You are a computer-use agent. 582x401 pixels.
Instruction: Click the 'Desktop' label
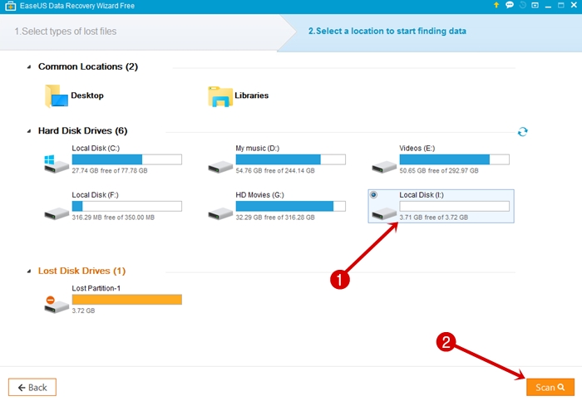(87, 95)
